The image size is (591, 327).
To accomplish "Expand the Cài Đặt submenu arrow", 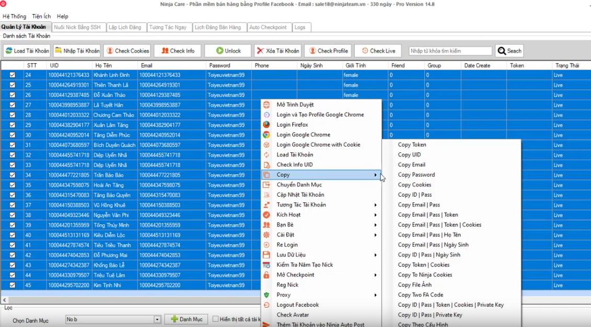I will [375, 235].
